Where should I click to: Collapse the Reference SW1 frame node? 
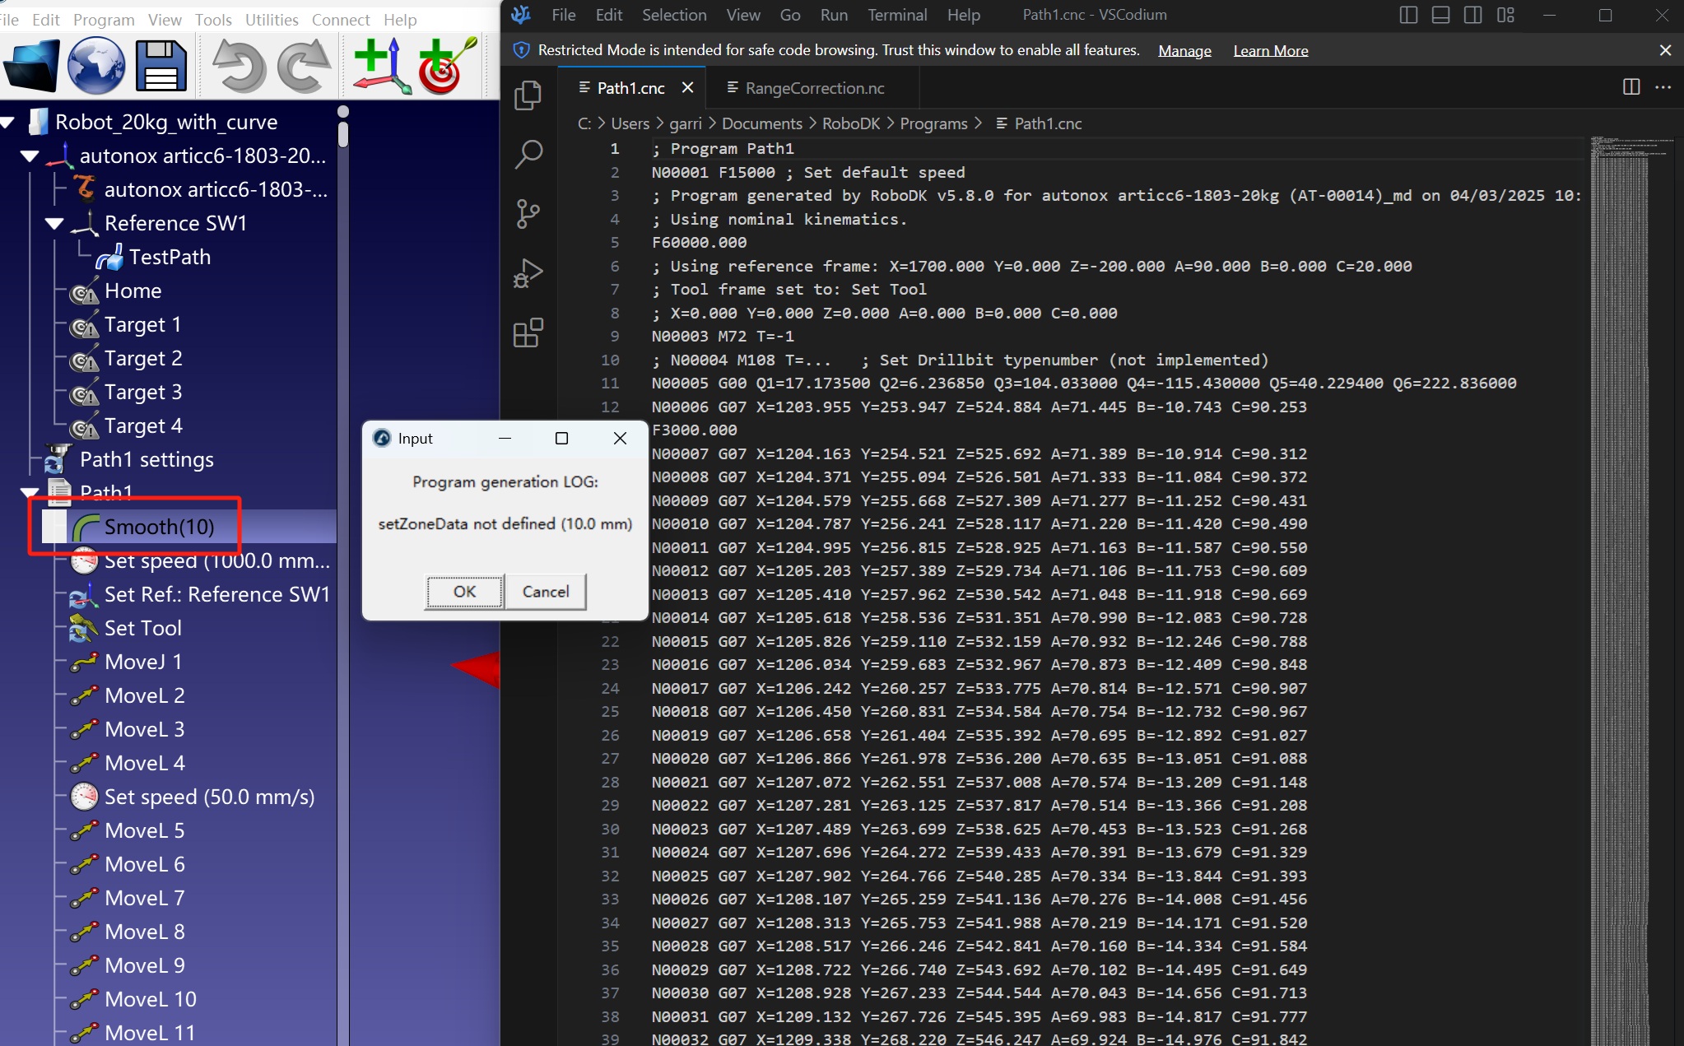54,224
